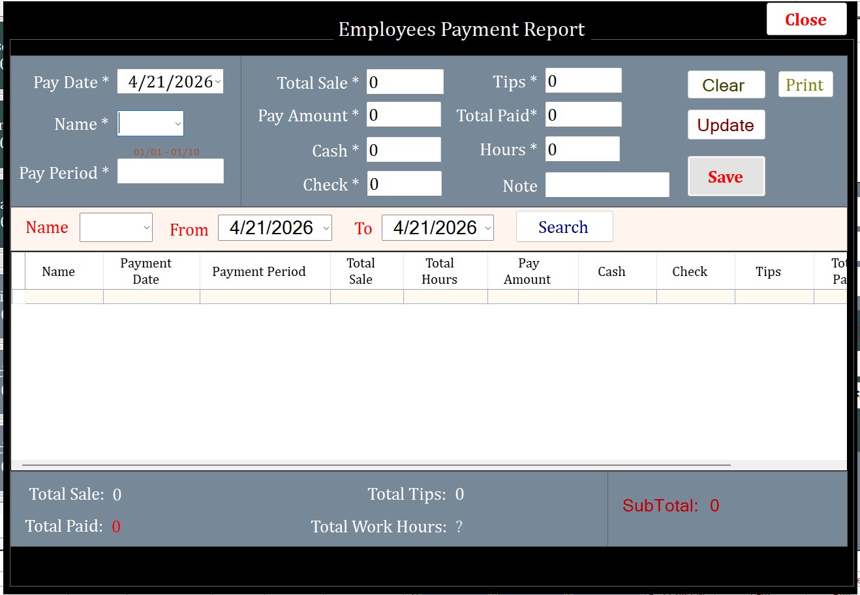
Task: Click the Hours input field
Action: (582, 149)
